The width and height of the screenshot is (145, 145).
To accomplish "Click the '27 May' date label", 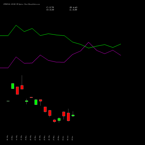I will point(54,138).
